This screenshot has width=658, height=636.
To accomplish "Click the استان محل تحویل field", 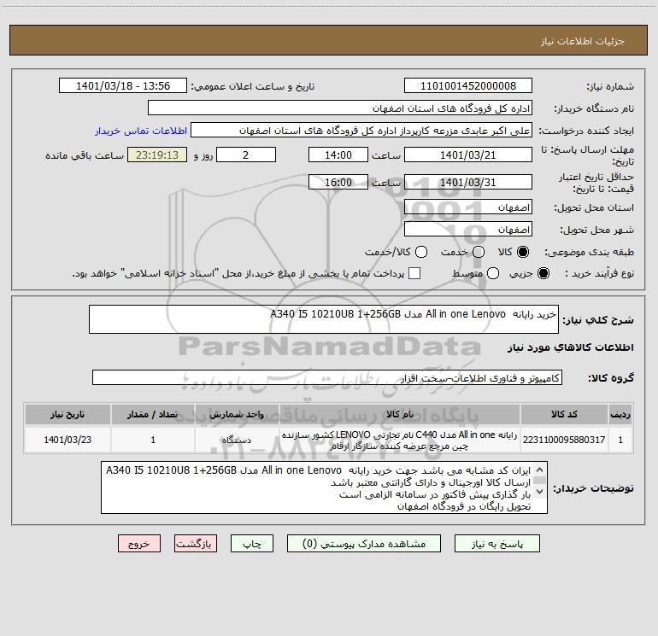I will (468, 207).
